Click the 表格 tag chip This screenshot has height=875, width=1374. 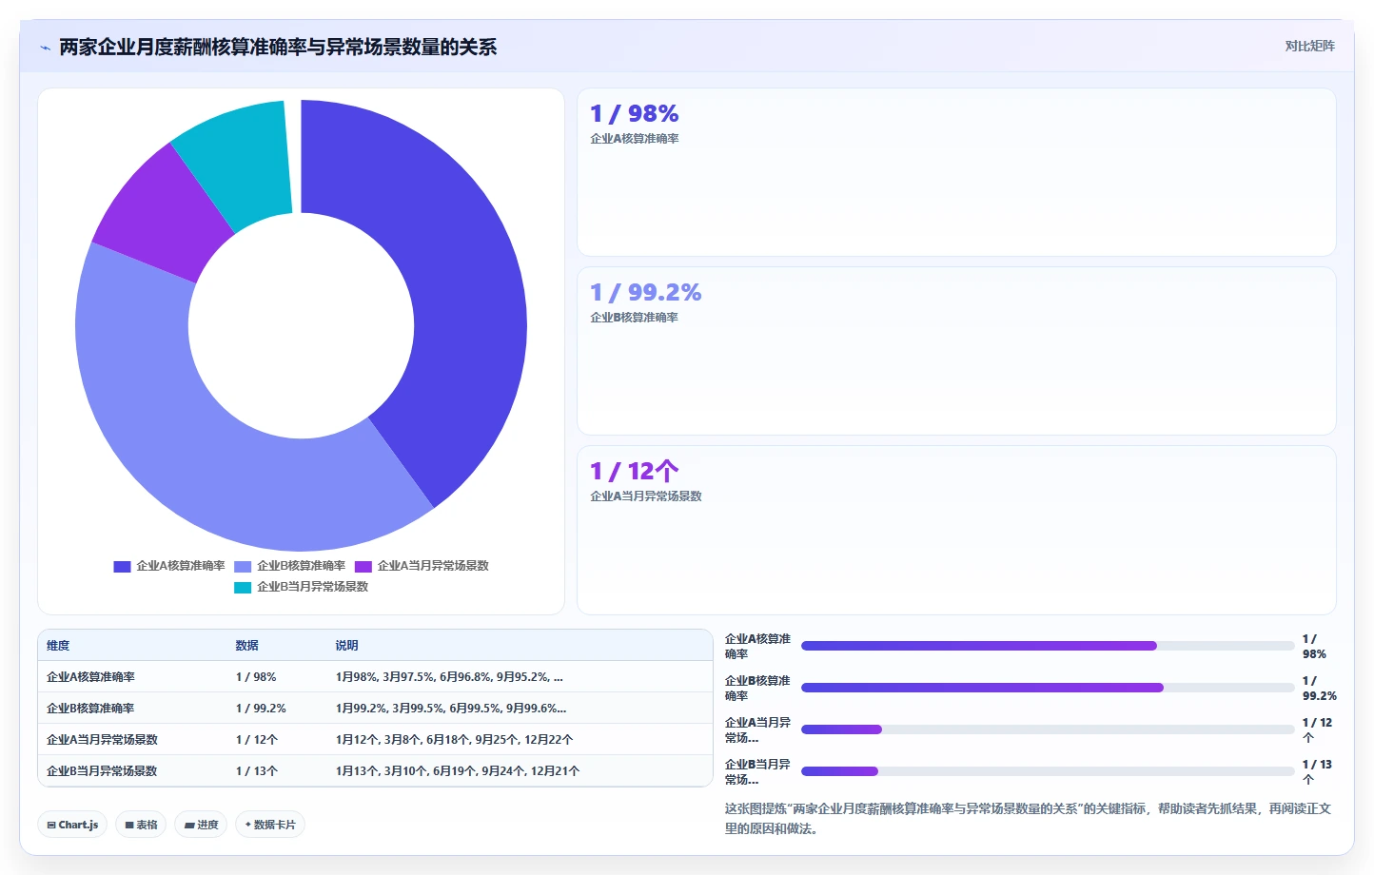pos(141,825)
